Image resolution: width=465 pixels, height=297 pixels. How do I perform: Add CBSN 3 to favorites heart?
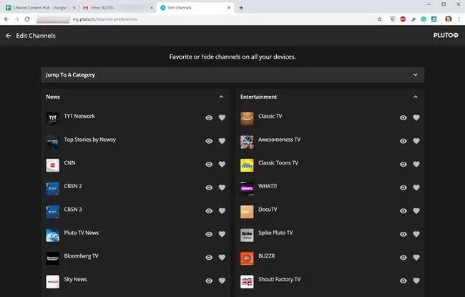point(222,211)
